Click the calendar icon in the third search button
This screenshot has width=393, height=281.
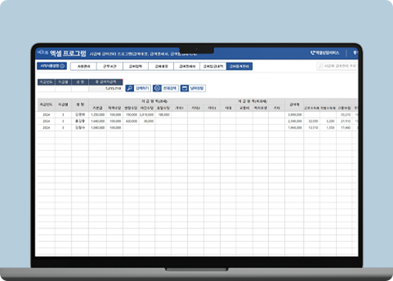point(184,89)
